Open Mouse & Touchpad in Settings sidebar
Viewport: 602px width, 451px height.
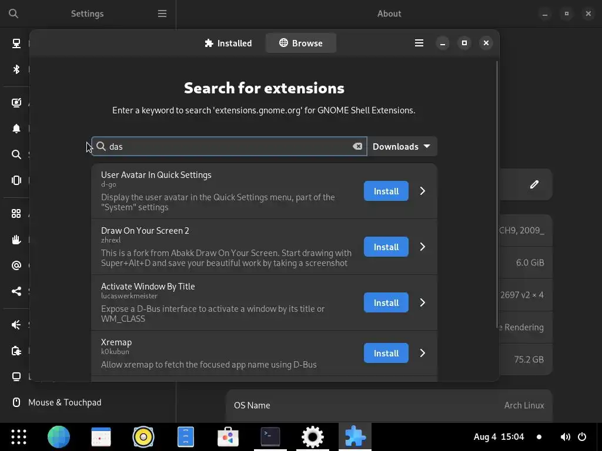point(88,402)
